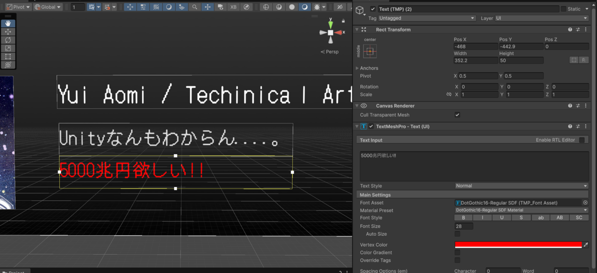597x273 pixels.
Task: Click the scene gizmo lock icon
Action: pos(343,21)
